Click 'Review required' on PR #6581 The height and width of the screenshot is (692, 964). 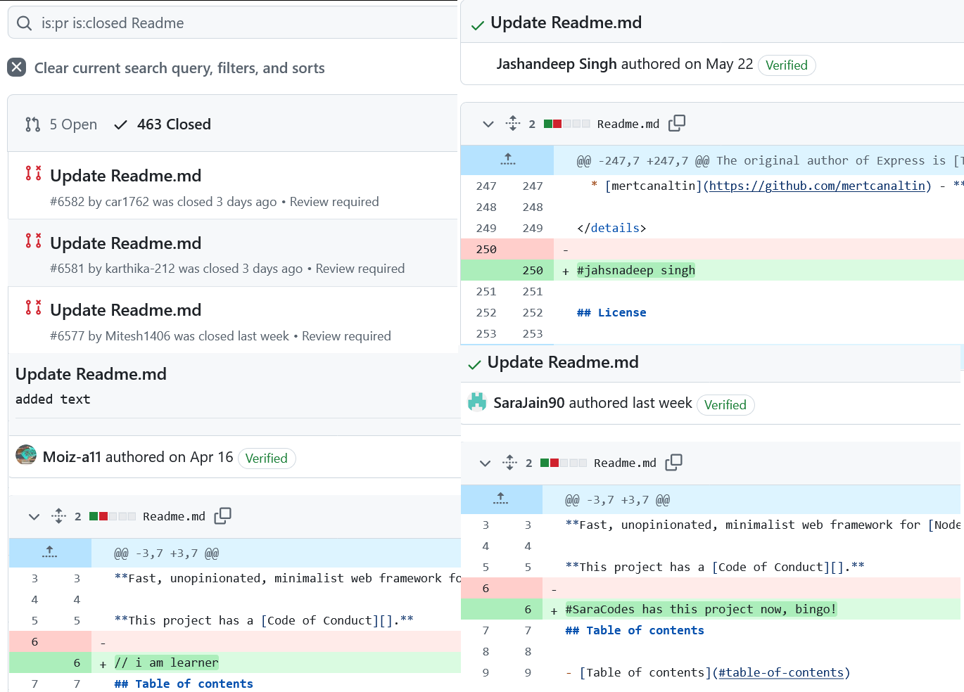coord(360,269)
